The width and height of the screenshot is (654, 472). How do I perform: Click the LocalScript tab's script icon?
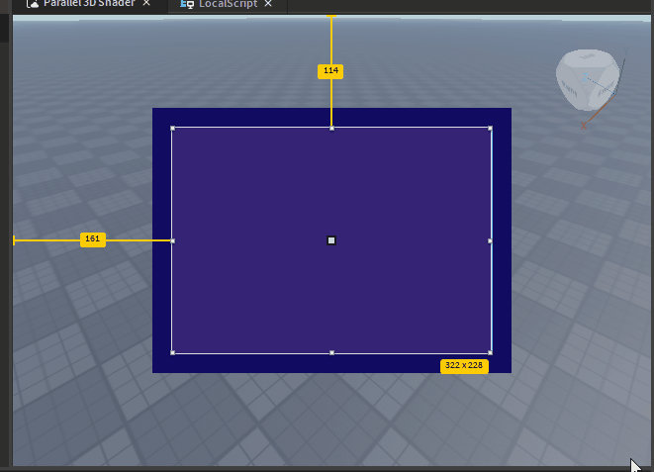(x=187, y=4)
